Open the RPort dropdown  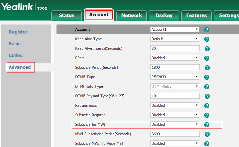pyautogui.click(x=175, y=58)
